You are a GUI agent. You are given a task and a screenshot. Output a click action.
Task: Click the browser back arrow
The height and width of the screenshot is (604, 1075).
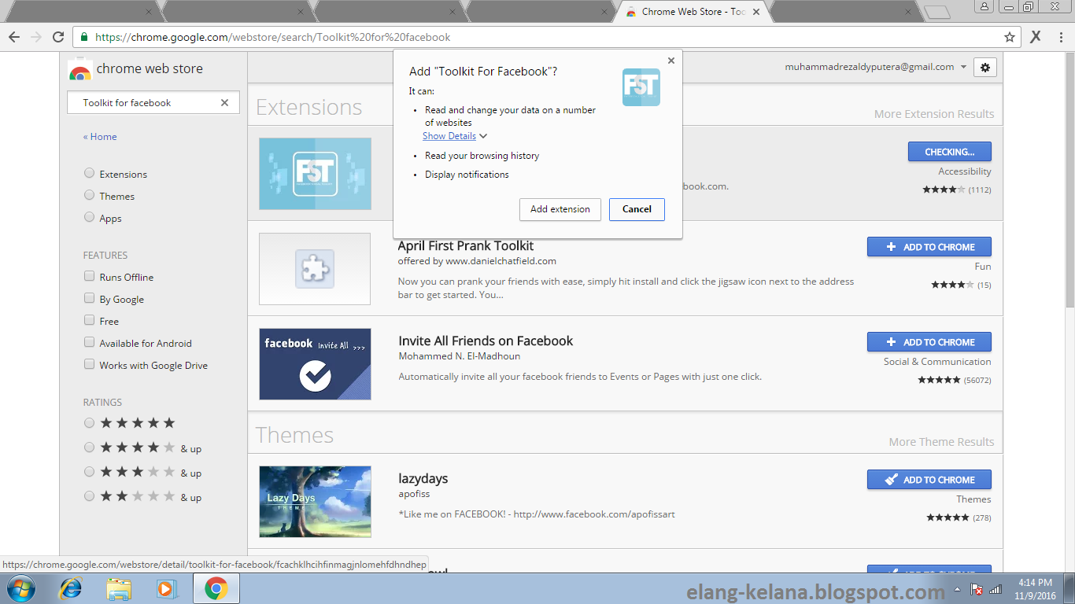click(x=13, y=37)
